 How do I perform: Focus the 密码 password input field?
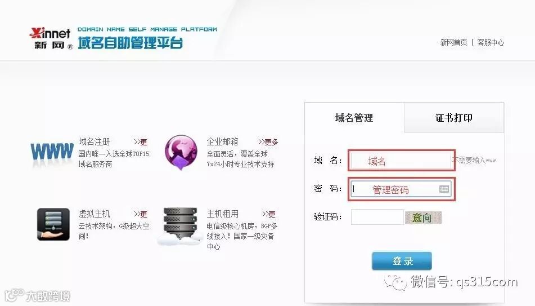coord(401,189)
